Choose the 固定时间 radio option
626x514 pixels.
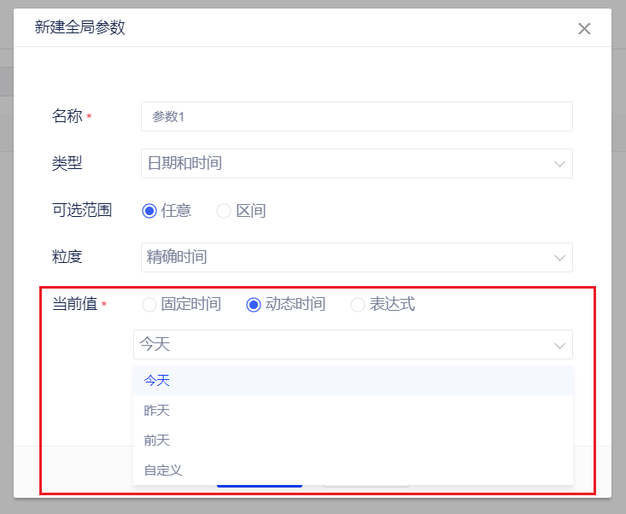point(149,305)
